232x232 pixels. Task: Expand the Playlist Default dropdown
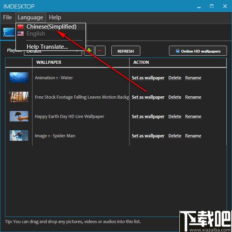(x=53, y=53)
